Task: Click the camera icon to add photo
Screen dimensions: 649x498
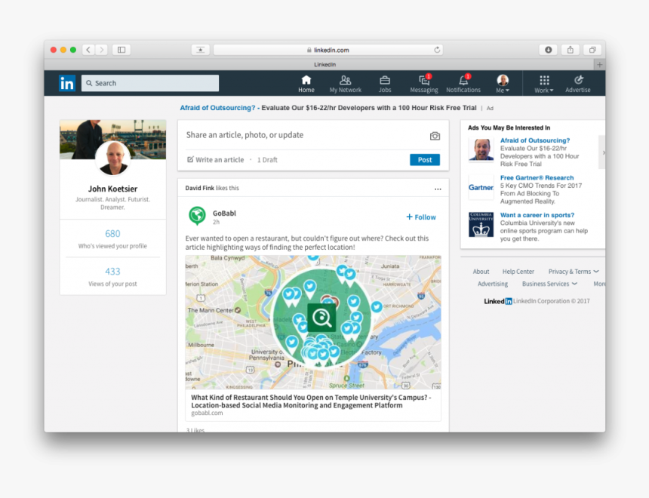Action: (435, 136)
